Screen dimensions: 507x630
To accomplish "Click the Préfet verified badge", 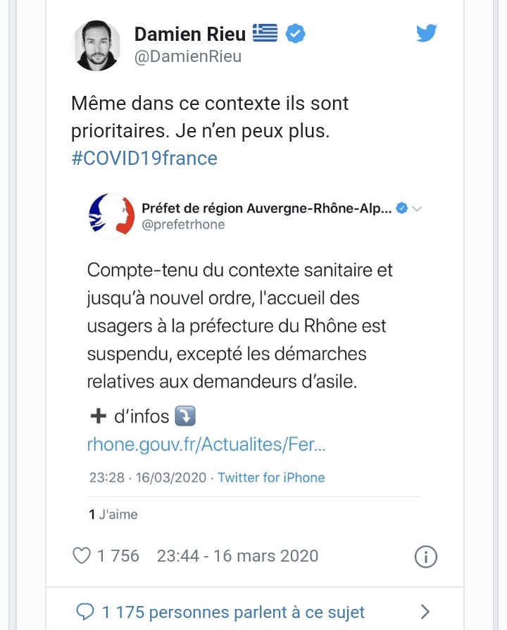I will click(x=402, y=209).
